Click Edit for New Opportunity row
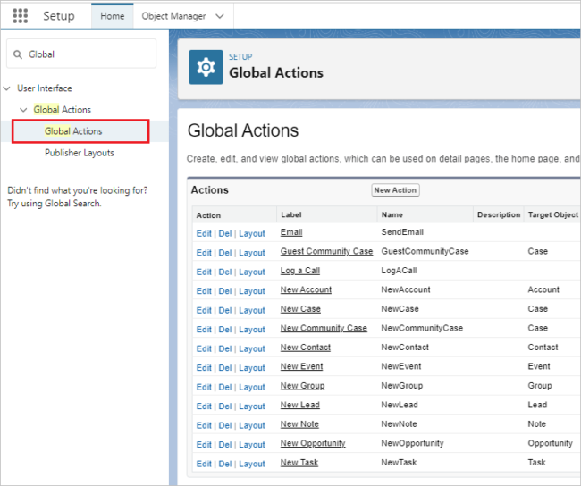The height and width of the screenshot is (486, 581). [x=204, y=445]
